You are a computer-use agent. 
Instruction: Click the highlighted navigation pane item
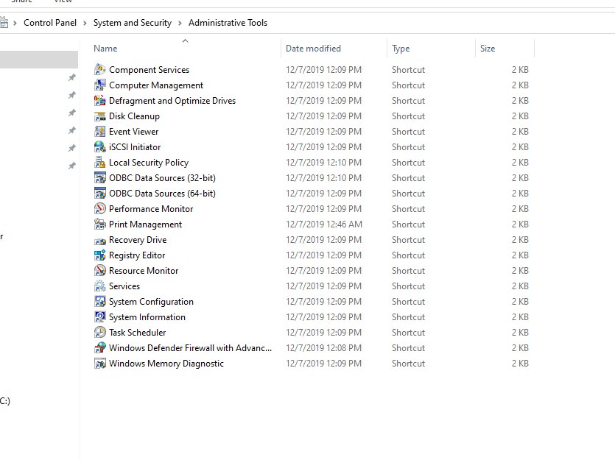(39, 60)
